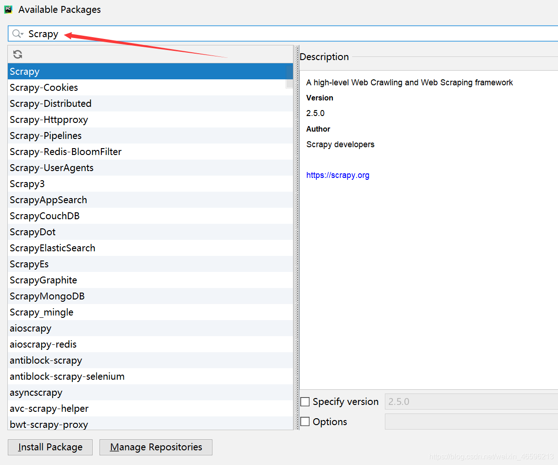This screenshot has width=558, height=465.
Task: Open the version dropdown showing 2.5.0
Action: [x=471, y=402]
